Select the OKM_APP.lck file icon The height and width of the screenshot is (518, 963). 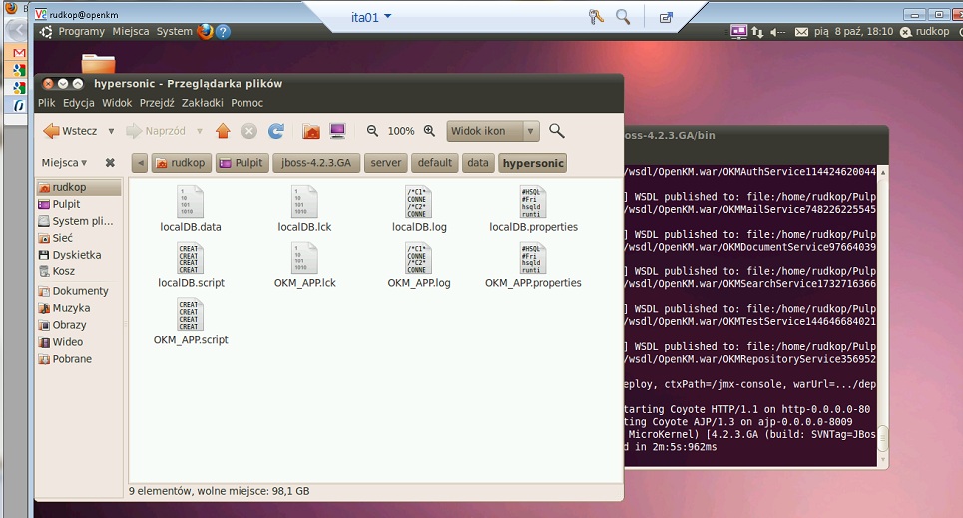tap(304, 258)
